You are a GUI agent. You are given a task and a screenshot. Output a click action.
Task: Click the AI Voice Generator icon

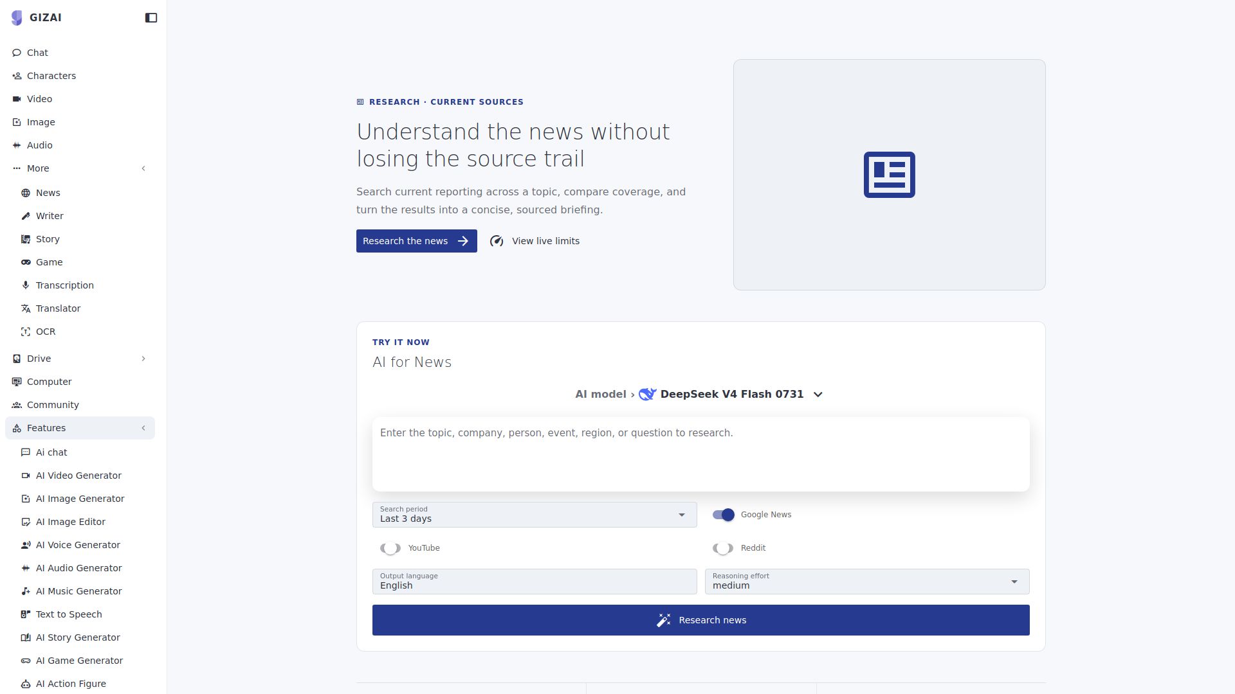pyautogui.click(x=26, y=545)
